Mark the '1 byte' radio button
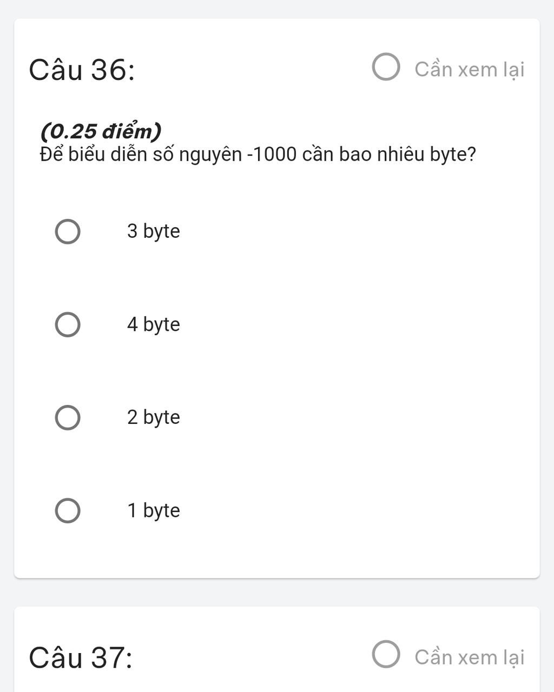This screenshot has height=692, width=554. 68,511
